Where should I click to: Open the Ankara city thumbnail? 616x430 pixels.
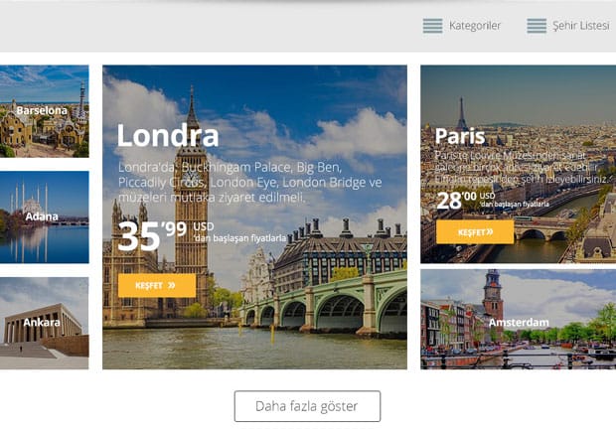pyautogui.click(x=45, y=323)
